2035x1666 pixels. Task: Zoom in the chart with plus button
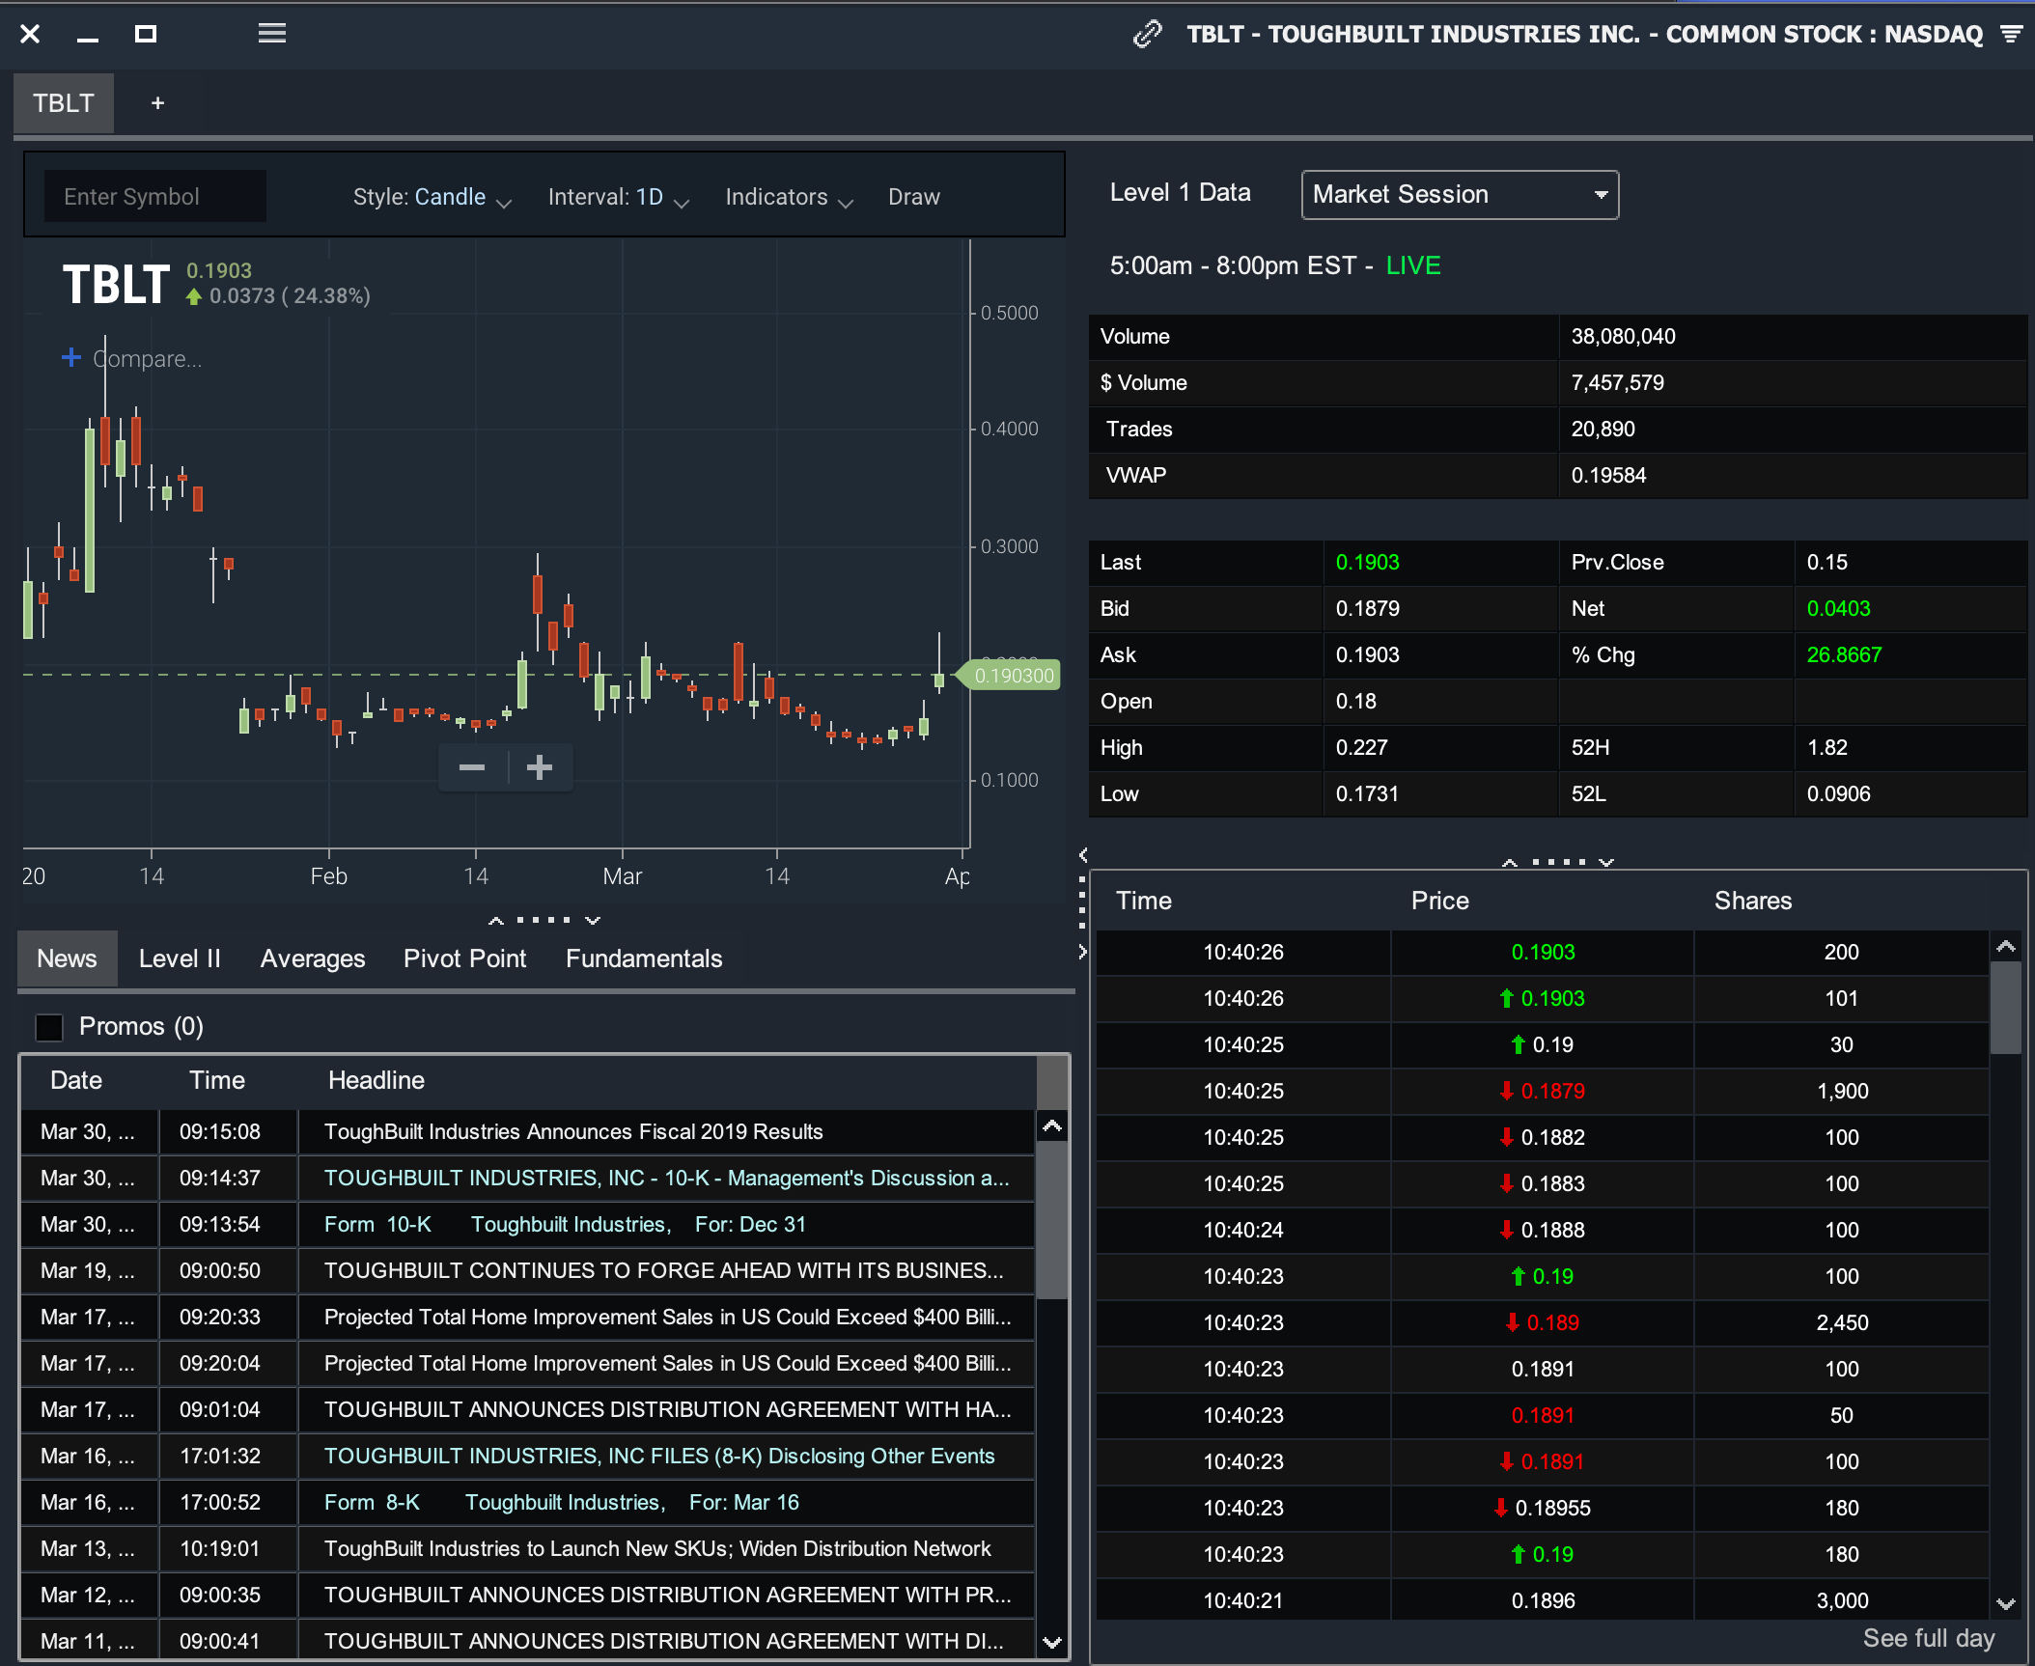point(540,768)
